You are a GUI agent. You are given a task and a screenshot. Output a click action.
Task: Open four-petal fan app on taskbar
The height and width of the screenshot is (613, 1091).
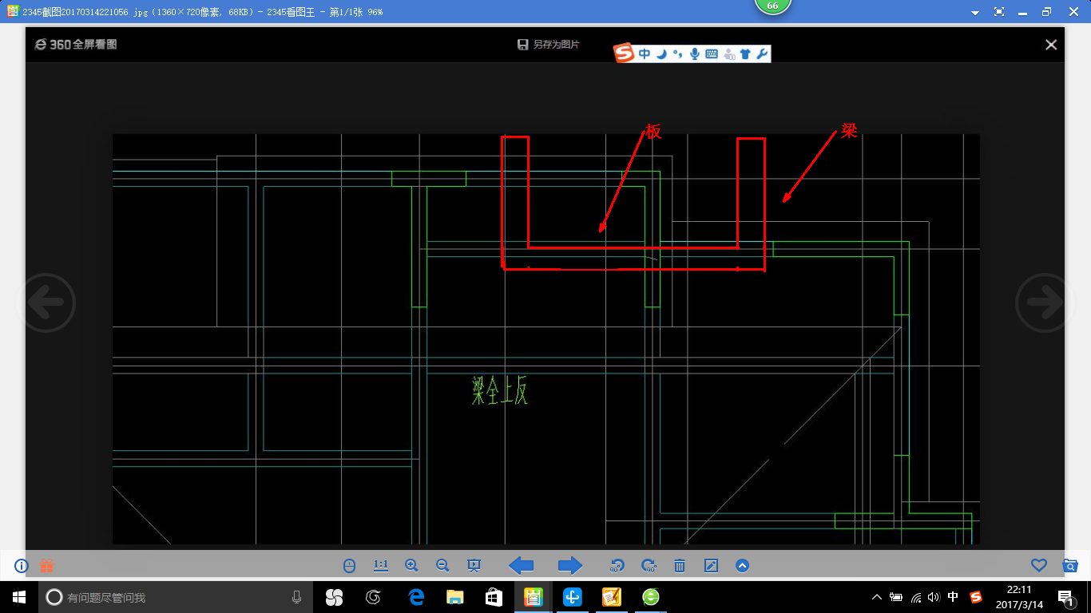click(x=334, y=597)
